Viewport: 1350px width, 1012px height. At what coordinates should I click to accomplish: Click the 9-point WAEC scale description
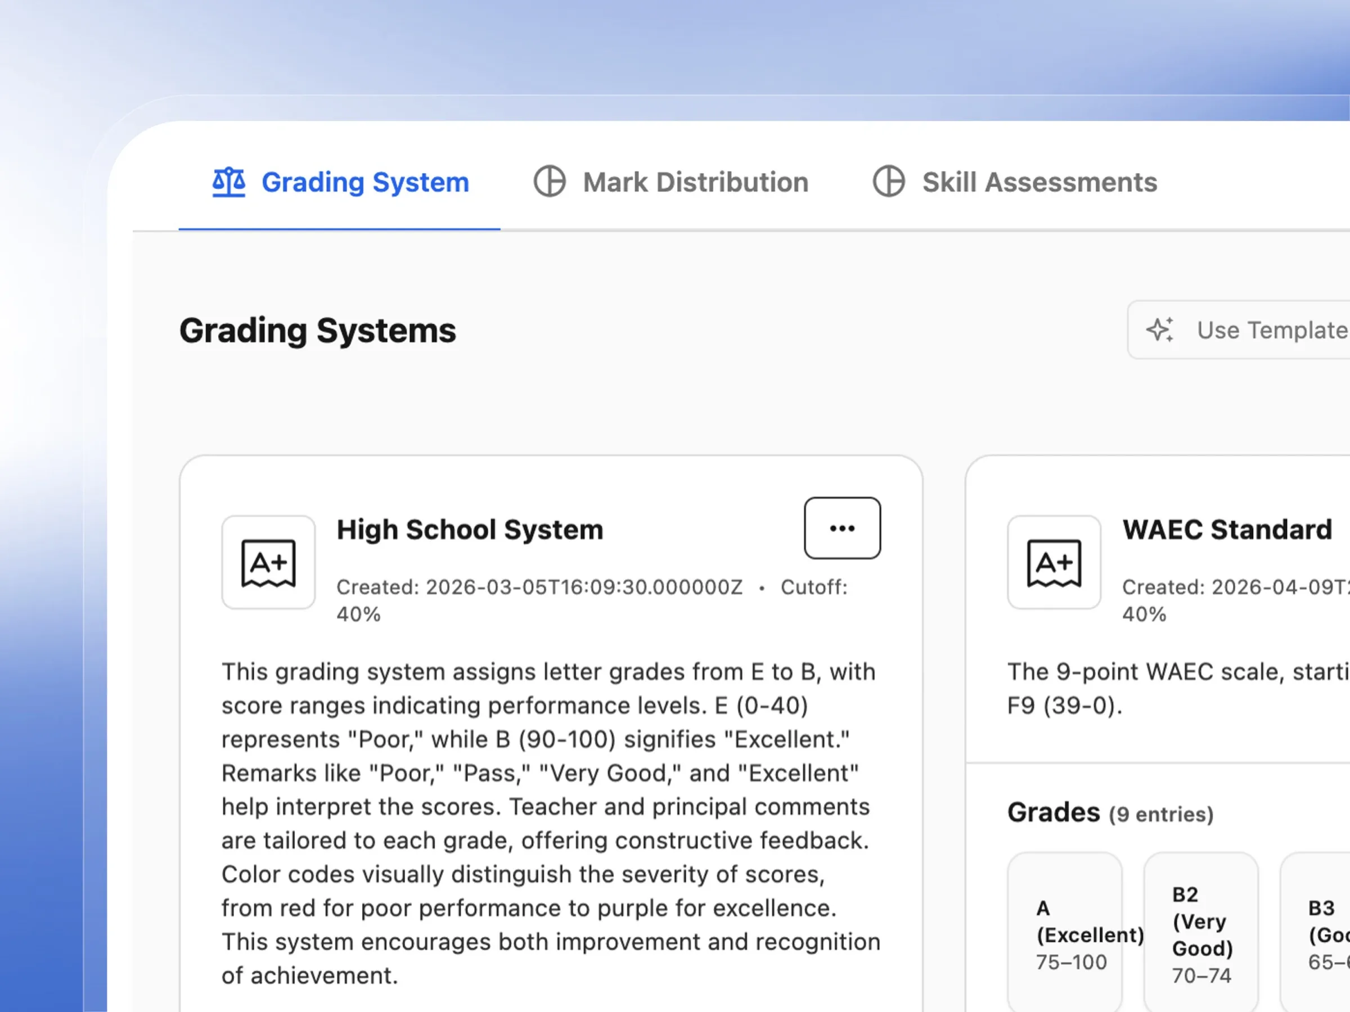[x=1178, y=689]
